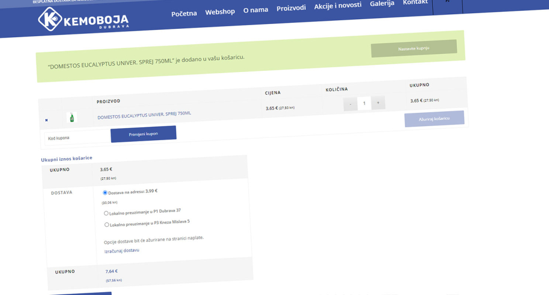Open the Proizvodi navigation menu
549x295 pixels.
(x=291, y=8)
